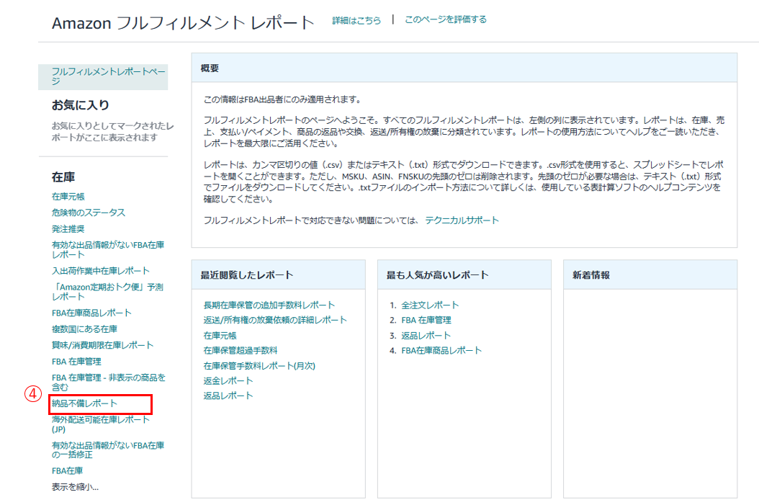
Task: Click the お気に入りとしてマークされたレポート description text
Action: [113, 132]
